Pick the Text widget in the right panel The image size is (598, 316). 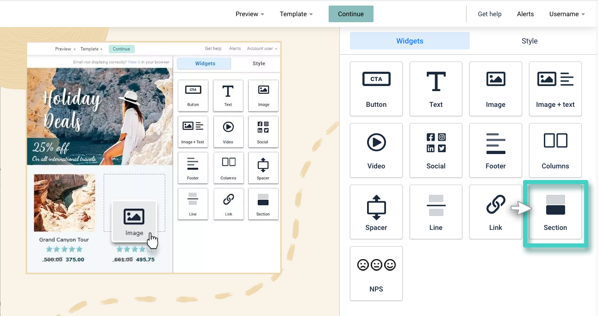click(436, 89)
